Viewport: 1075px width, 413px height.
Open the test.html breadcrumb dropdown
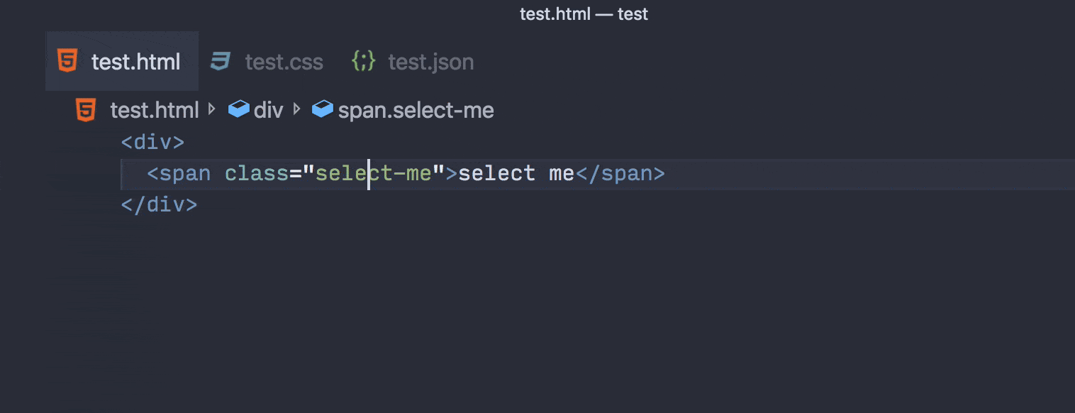(155, 109)
